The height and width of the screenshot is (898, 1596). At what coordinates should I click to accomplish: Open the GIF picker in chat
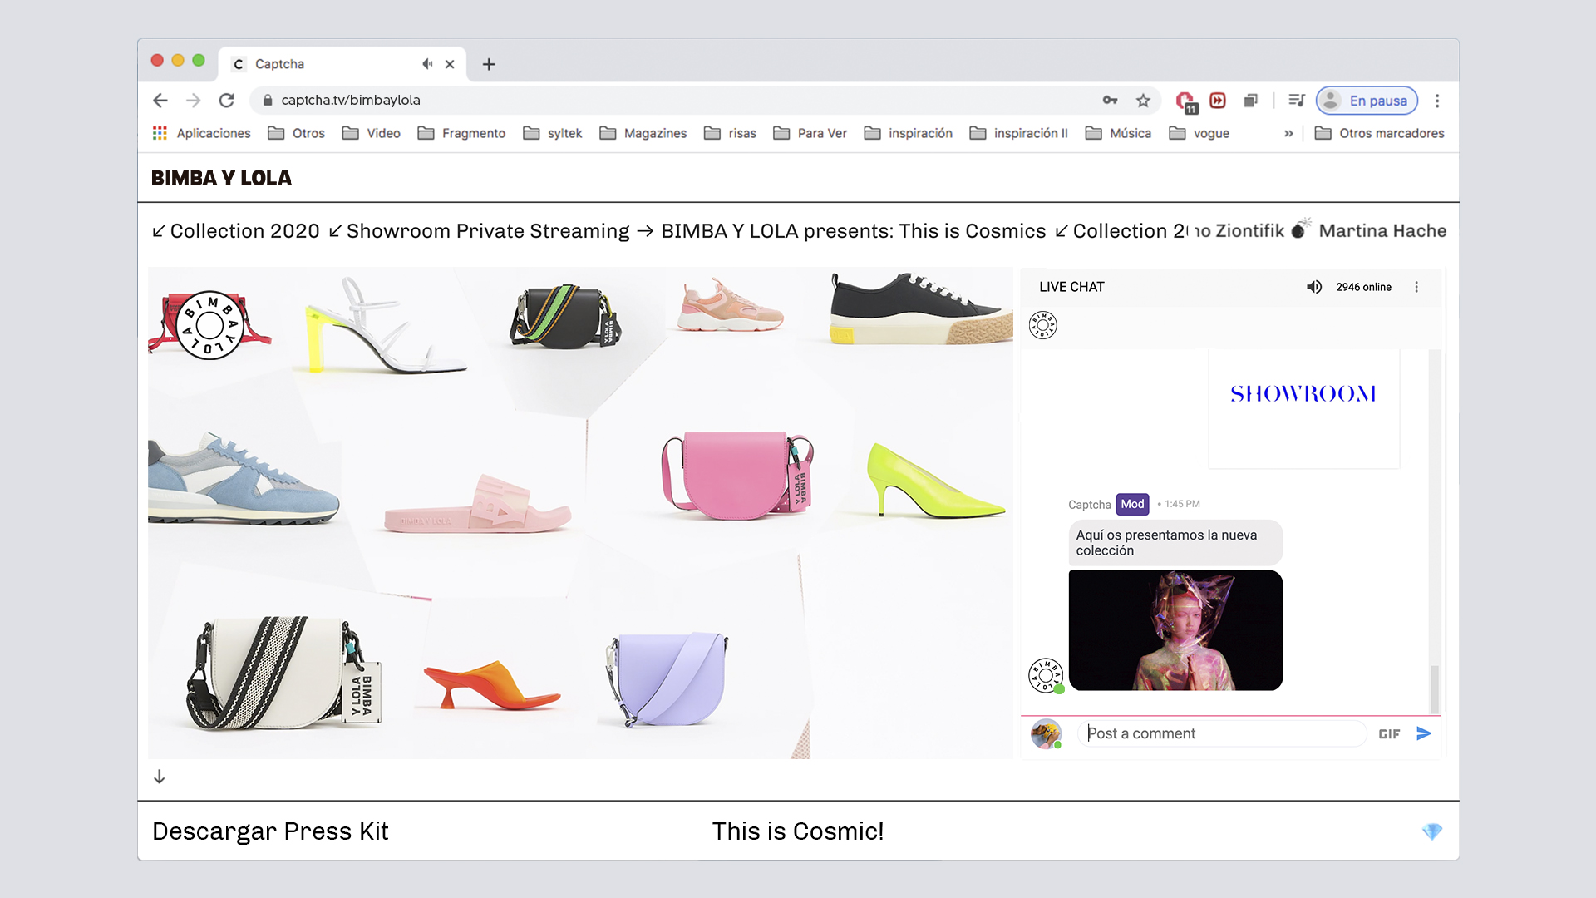[x=1389, y=734]
